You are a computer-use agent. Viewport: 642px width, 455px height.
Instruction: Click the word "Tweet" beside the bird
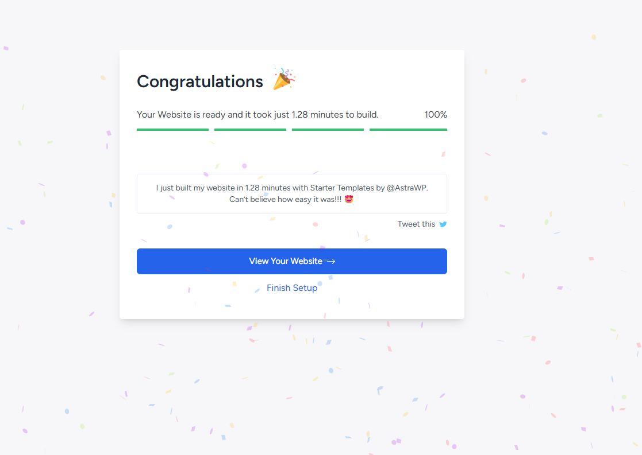point(408,224)
